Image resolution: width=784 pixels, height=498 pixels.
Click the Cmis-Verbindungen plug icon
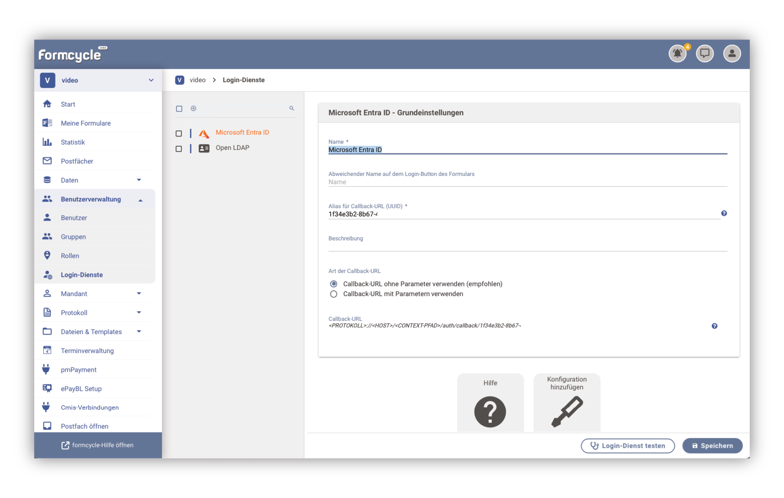(x=46, y=407)
